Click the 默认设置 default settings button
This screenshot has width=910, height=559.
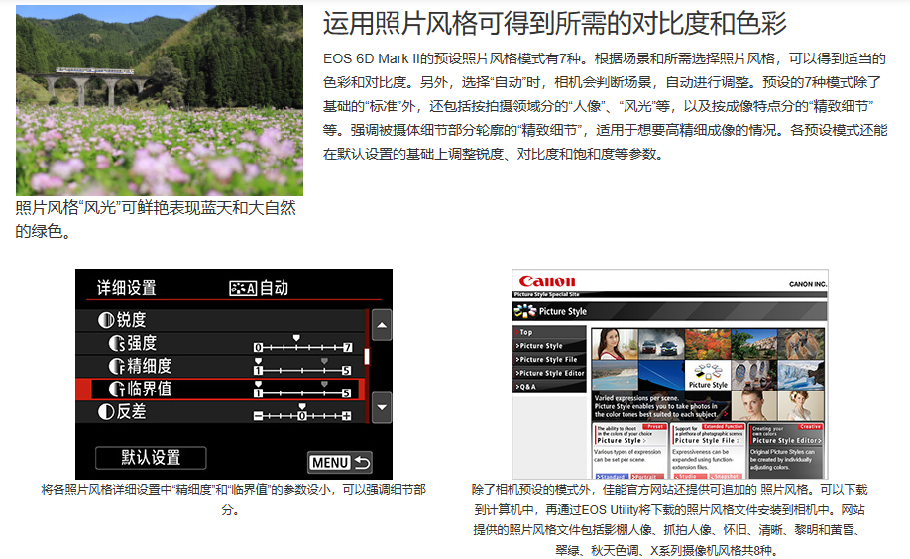[x=151, y=458]
